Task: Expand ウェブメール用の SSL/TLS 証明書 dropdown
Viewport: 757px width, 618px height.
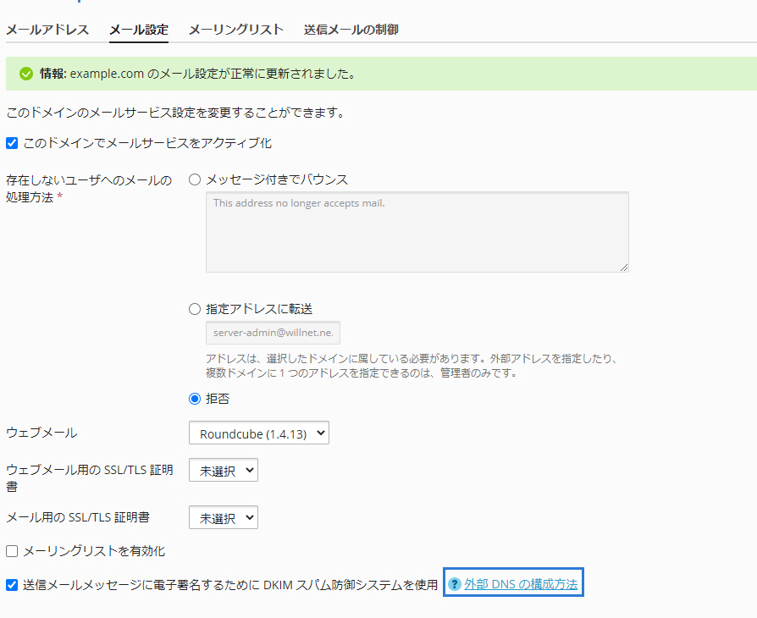Action: (x=223, y=471)
